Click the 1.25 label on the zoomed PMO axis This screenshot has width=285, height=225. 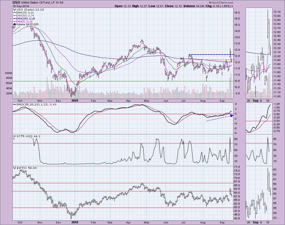277,104
